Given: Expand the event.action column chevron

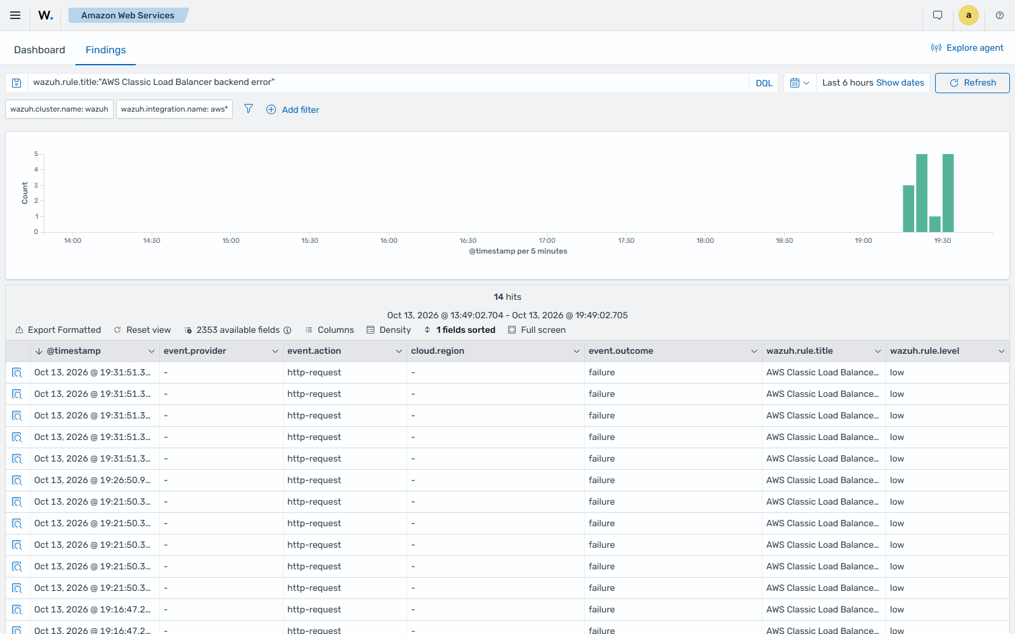Looking at the screenshot, I should coord(399,351).
